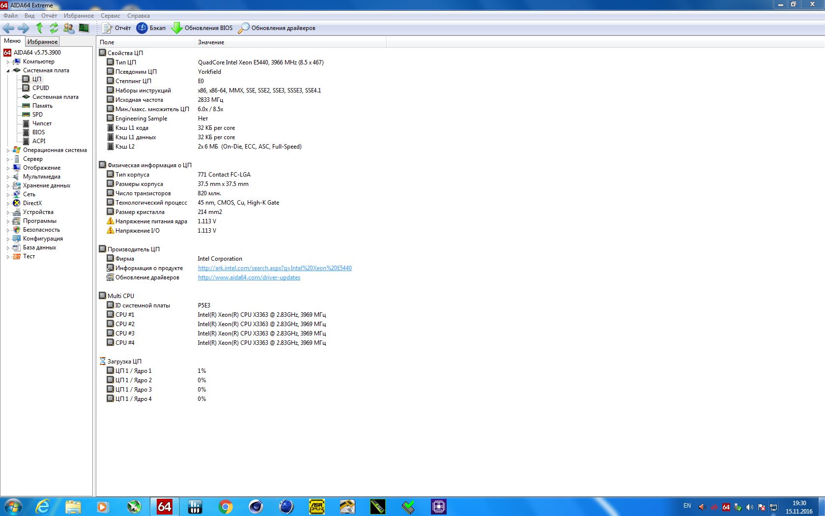This screenshot has height=516, width=825.
Task: Expand the Операционная система node arrow
Action: [8, 151]
